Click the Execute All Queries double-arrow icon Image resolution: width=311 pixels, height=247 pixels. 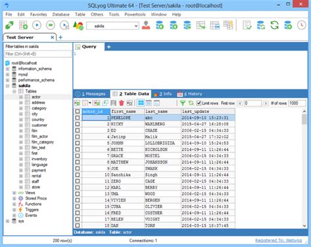pos(51,25)
